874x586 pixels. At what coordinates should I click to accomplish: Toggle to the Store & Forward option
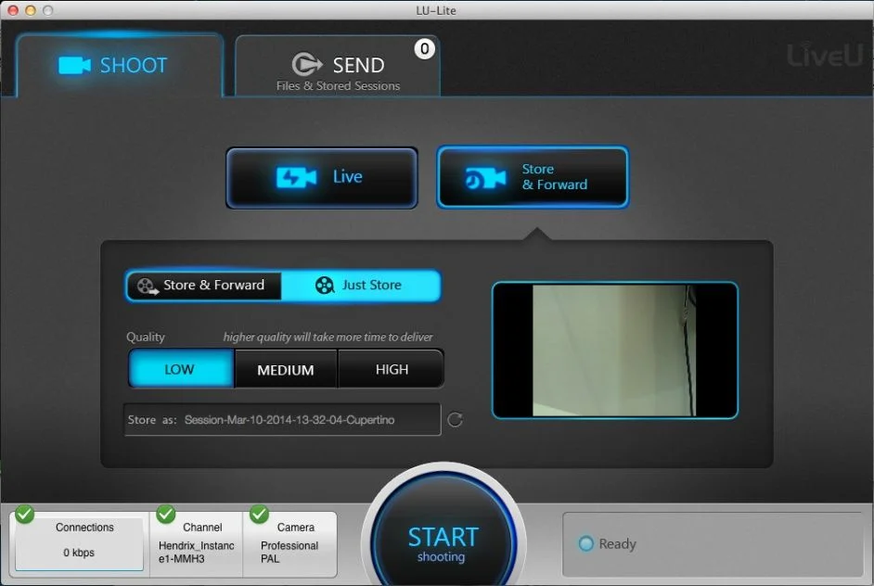(x=204, y=286)
